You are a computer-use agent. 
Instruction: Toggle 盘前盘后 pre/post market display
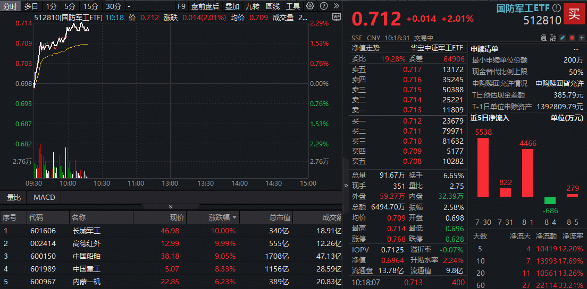tap(205, 6)
